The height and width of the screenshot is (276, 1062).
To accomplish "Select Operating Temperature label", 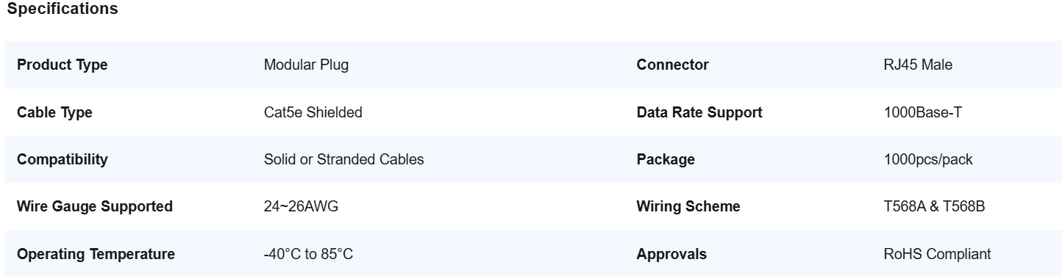I will tap(96, 254).
